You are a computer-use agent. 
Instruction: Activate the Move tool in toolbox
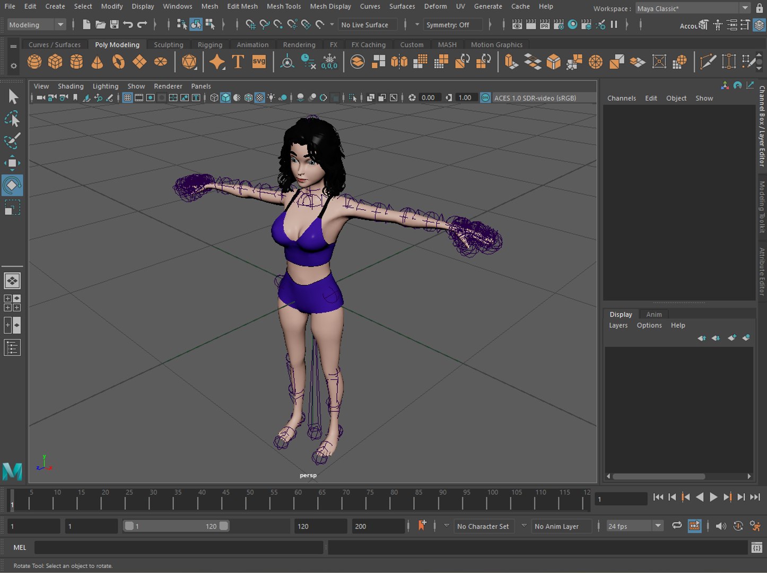pyautogui.click(x=12, y=163)
